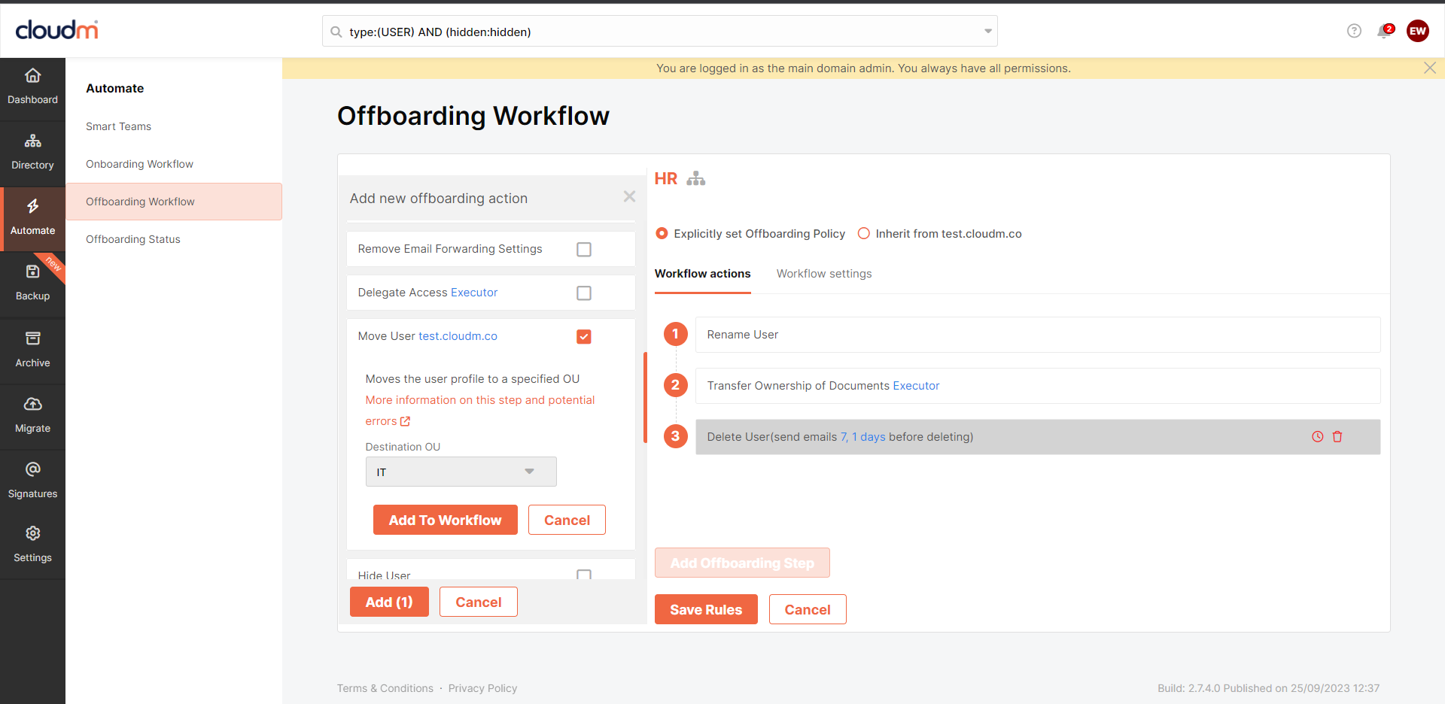Delete the Delete User step with trash icon
Viewport: 1445px width, 704px height.
[1337, 436]
